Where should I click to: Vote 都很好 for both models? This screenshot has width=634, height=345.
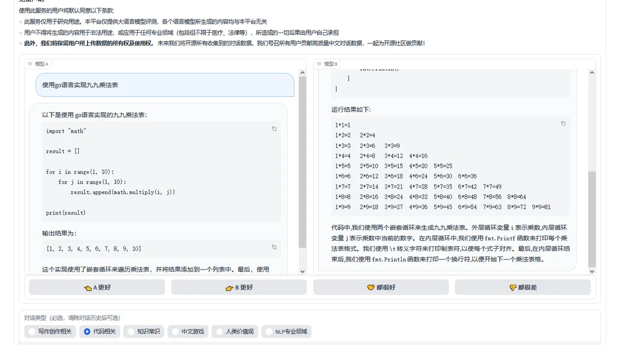click(x=381, y=287)
